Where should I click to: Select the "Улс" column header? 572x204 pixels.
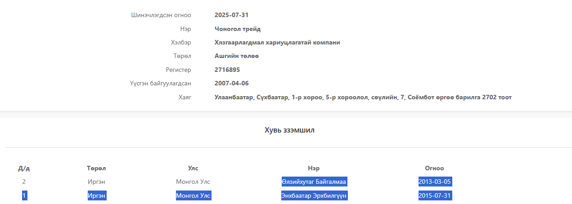pyautogui.click(x=193, y=168)
